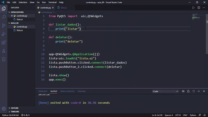Viewport: 208px width, 117px height.
Task: Change the Python language mode
Action: (x=193, y=115)
